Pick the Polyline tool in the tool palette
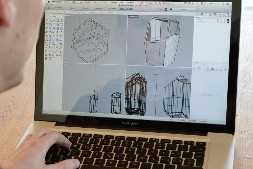 pyautogui.click(x=54, y=21)
